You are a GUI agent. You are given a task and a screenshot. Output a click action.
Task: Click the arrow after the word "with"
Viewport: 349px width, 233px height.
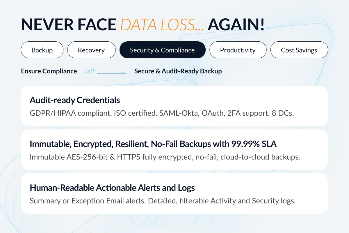point(111,72)
